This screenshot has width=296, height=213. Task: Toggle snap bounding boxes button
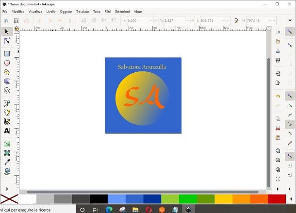[x=290, y=45]
